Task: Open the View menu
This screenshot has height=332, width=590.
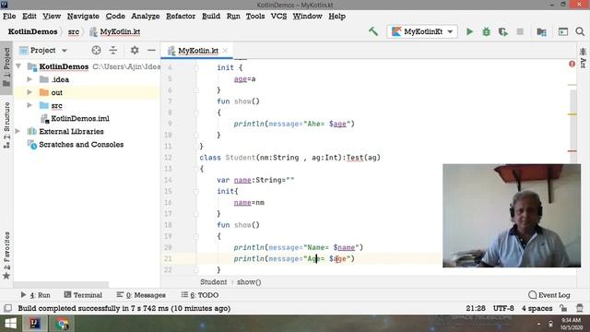Action: [52, 17]
